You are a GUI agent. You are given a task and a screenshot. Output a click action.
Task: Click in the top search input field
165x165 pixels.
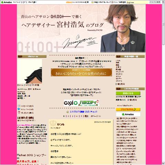click(137, 2)
